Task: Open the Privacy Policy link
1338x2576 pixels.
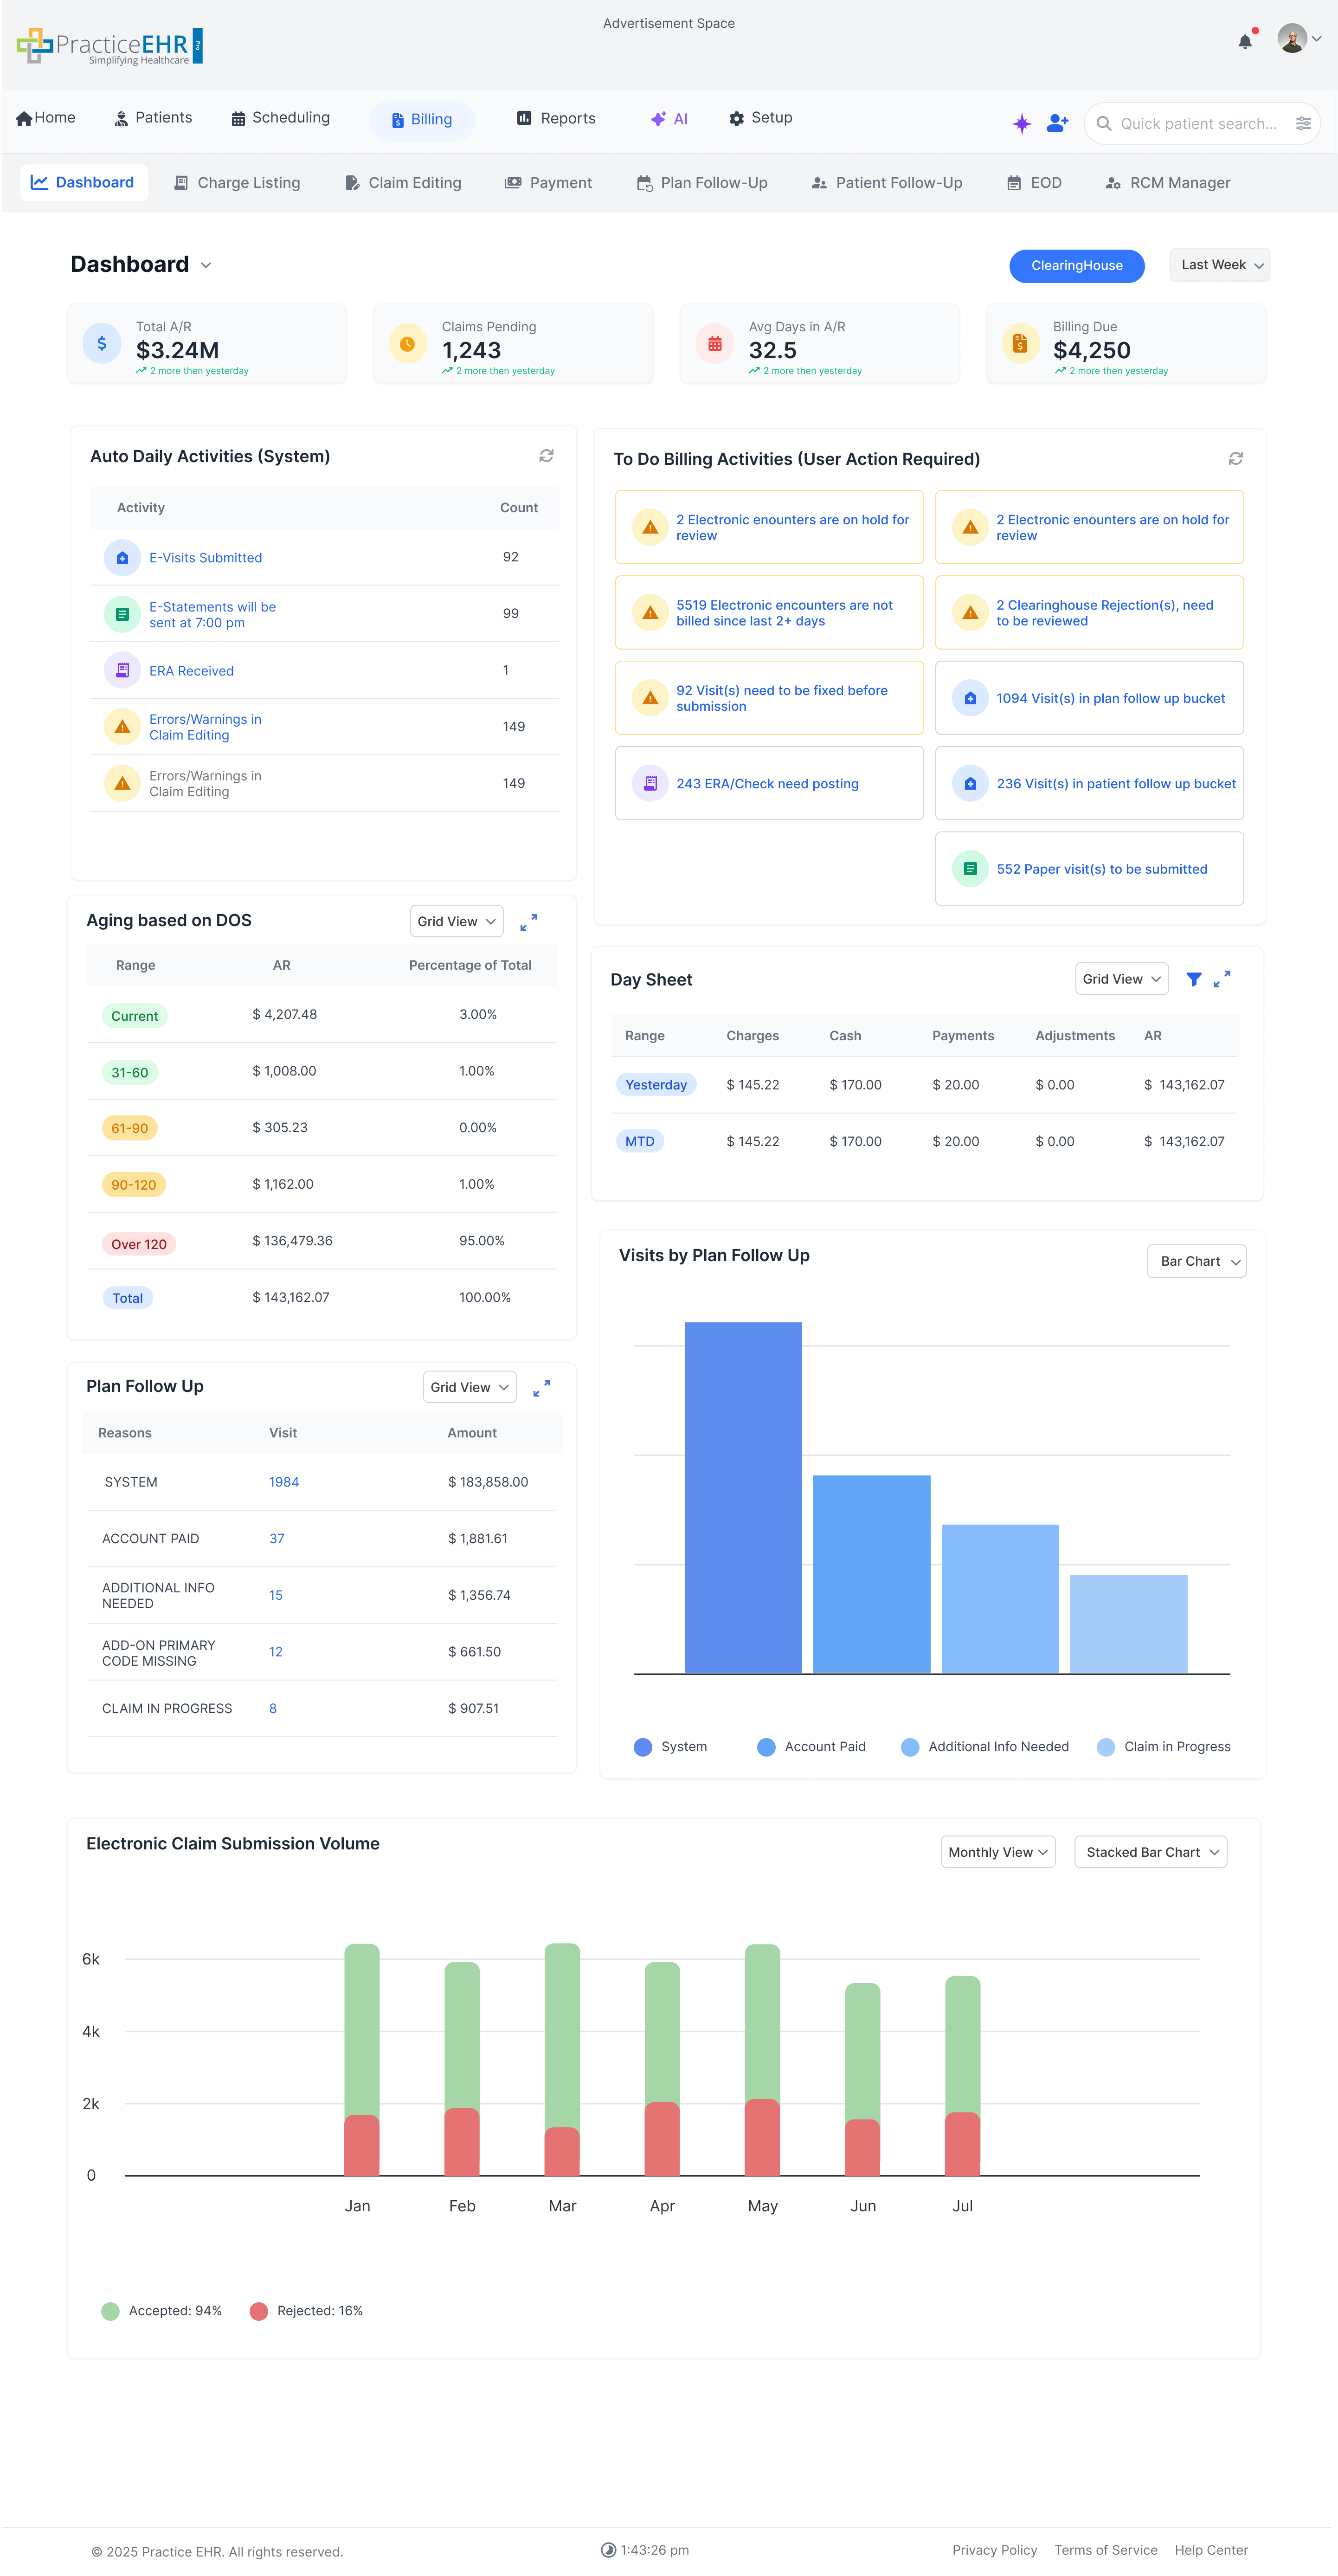Action: (994, 2549)
